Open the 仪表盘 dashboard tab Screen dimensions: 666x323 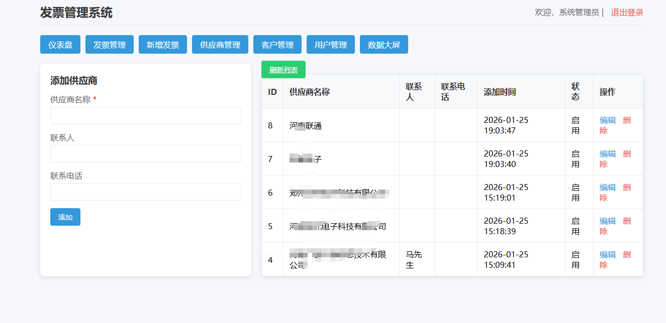[x=60, y=45]
